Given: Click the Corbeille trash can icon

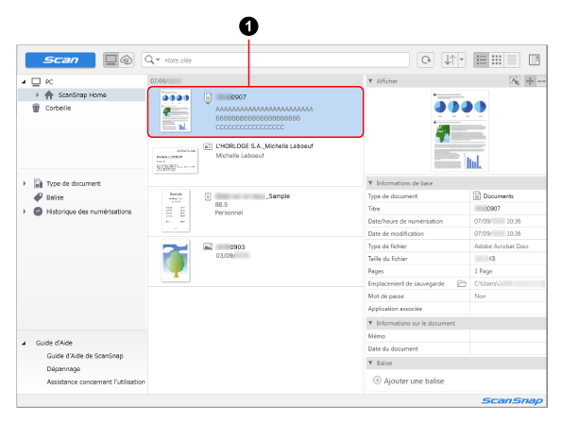Looking at the screenshot, I should pyautogui.click(x=36, y=108).
